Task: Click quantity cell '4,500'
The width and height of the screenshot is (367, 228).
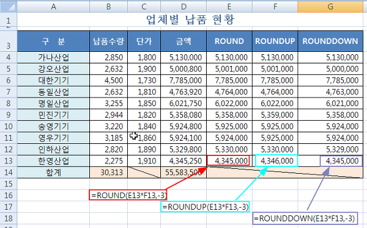Action: 109,80
